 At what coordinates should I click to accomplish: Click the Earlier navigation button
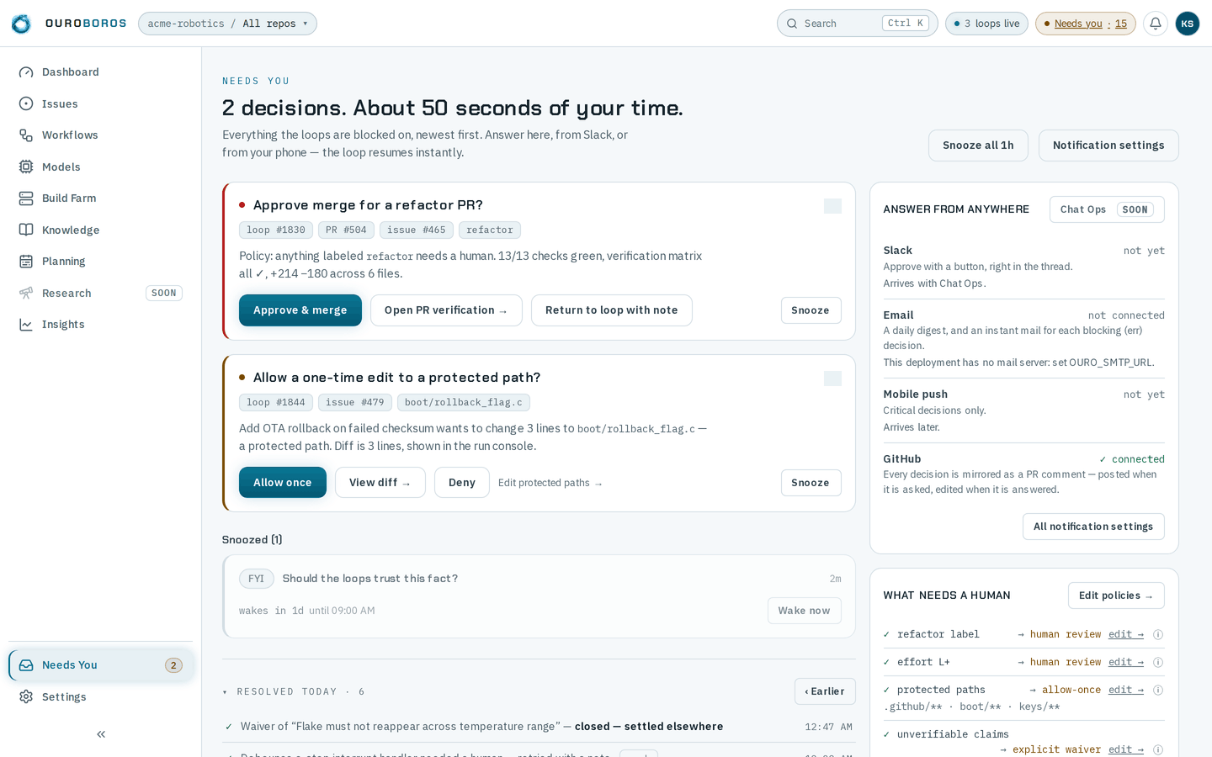(x=825, y=691)
